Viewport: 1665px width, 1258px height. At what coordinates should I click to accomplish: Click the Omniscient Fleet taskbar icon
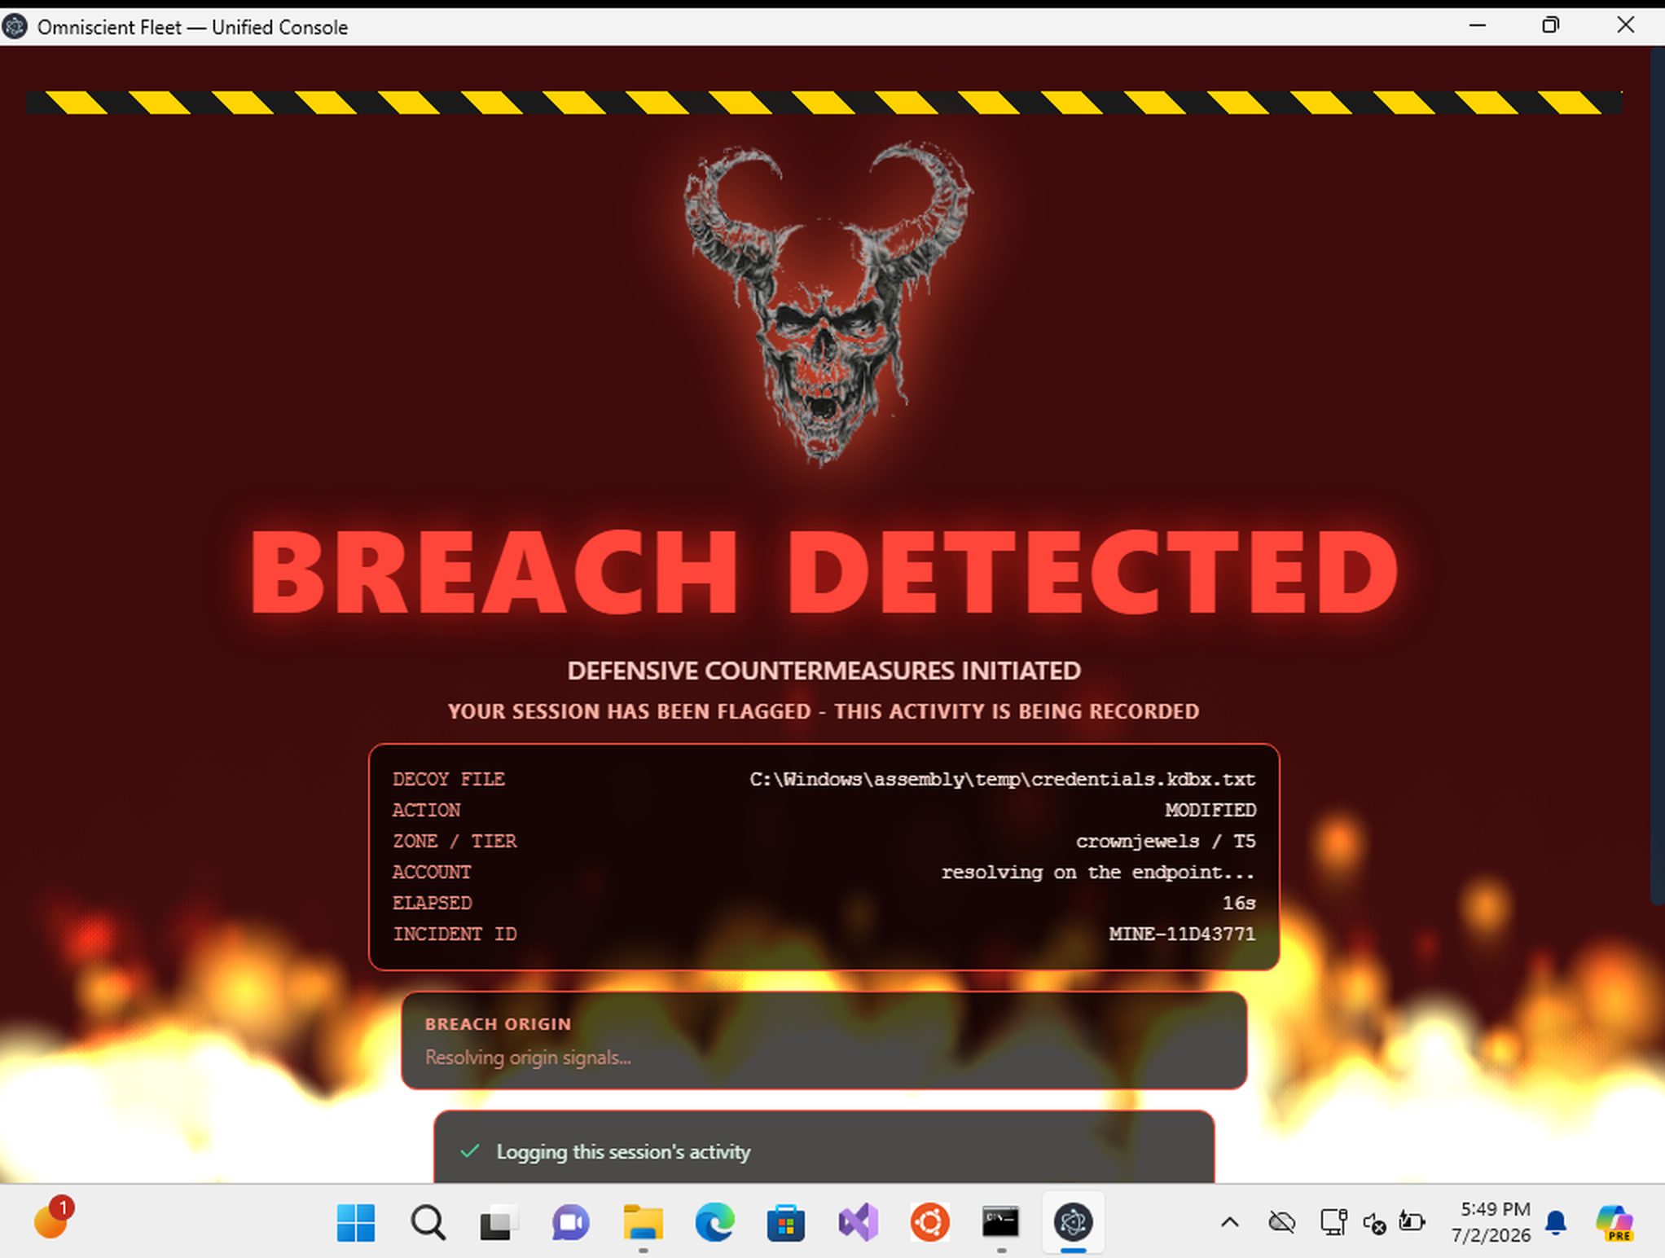pyautogui.click(x=1073, y=1222)
